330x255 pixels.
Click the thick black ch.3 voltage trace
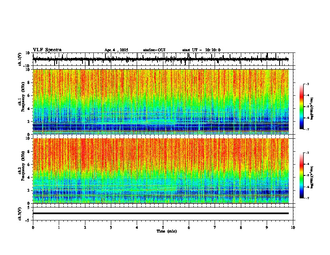[x=161, y=213]
